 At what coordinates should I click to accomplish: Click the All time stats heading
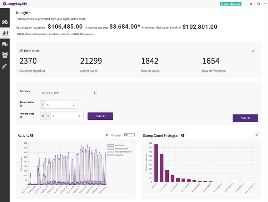(29, 51)
